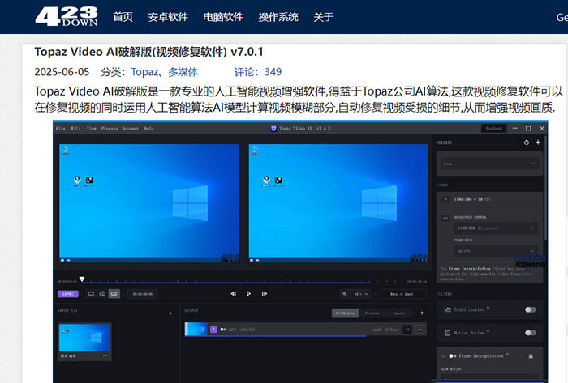Open the View menu in Topaz Video AI
The width and height of the screenshot is (568, 383).
(91, 128)
